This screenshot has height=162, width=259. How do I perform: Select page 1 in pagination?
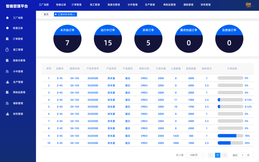tap(218, 155)
